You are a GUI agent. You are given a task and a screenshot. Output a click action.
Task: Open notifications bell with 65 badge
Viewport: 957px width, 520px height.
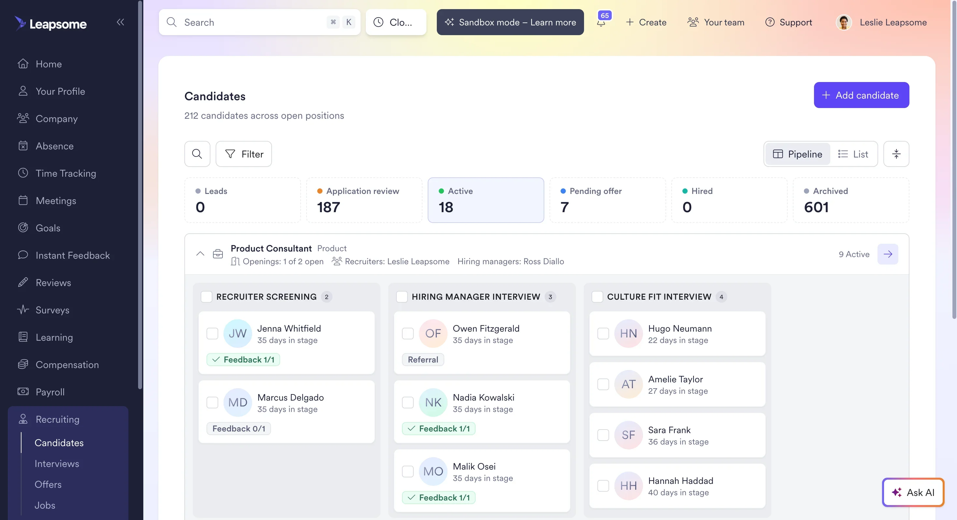click(x=602, y=21)
